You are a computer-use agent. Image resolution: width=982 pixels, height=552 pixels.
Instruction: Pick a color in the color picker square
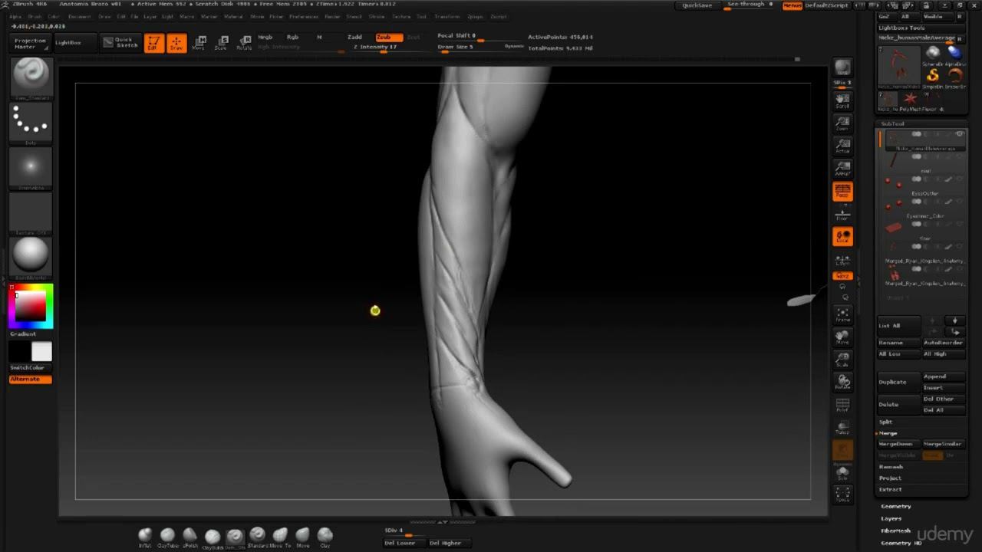31,306
